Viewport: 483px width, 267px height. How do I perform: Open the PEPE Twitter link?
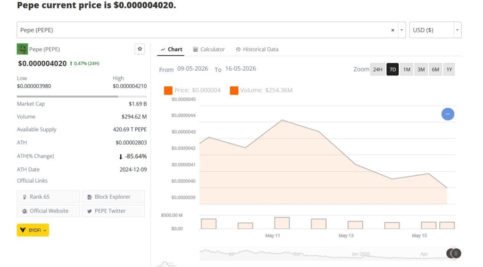(113, 211)
